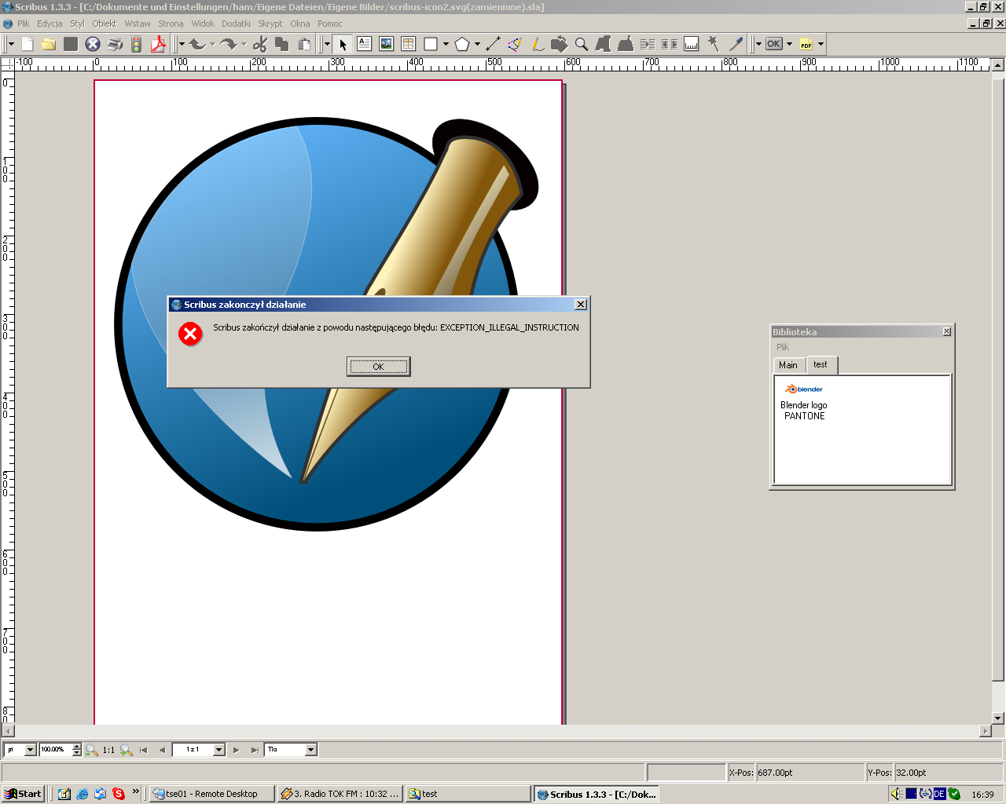Click the zoom percentage stepper up arrow

pos(76,747)
